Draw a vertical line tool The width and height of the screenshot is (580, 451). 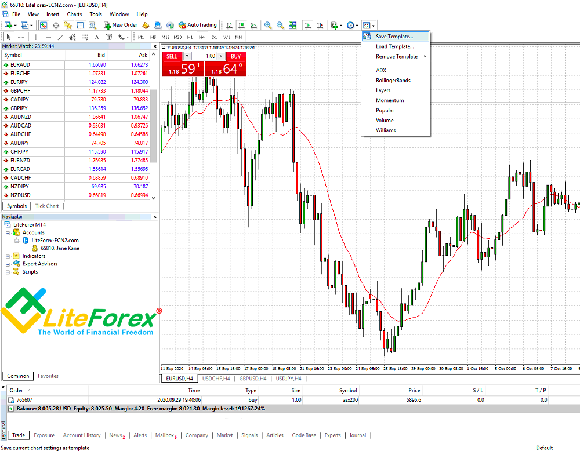35,37
